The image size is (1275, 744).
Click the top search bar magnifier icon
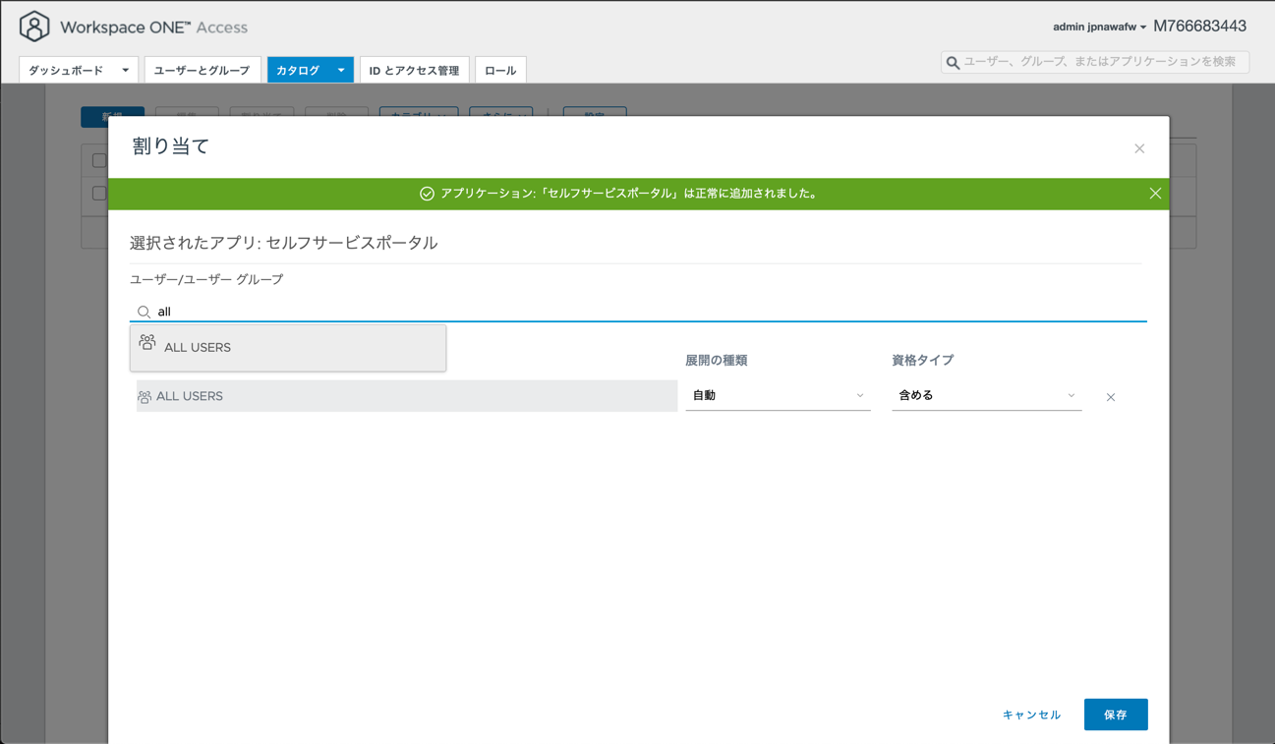953,63
